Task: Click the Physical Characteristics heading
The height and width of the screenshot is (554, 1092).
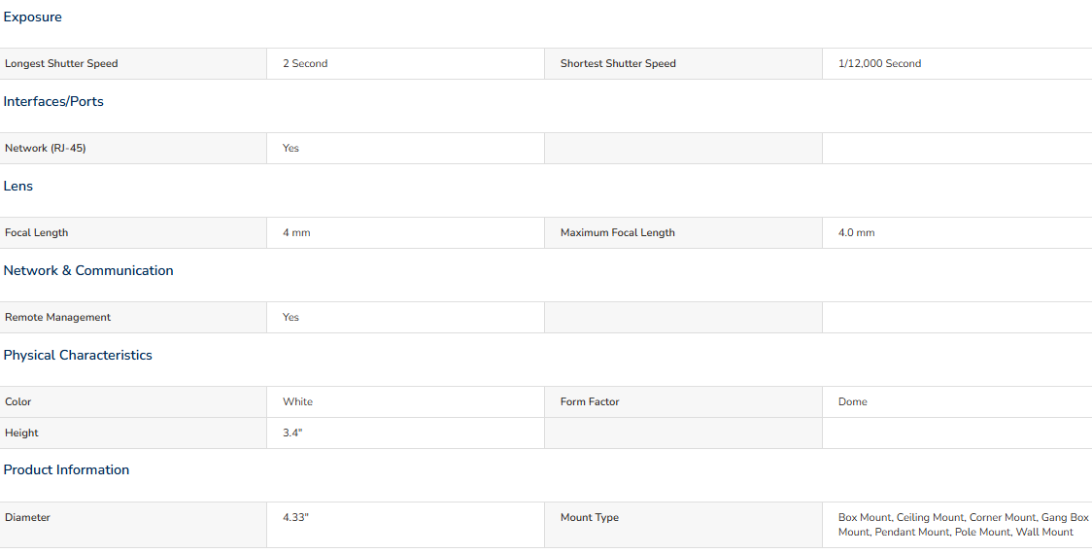Action: [x=78, y=356]
